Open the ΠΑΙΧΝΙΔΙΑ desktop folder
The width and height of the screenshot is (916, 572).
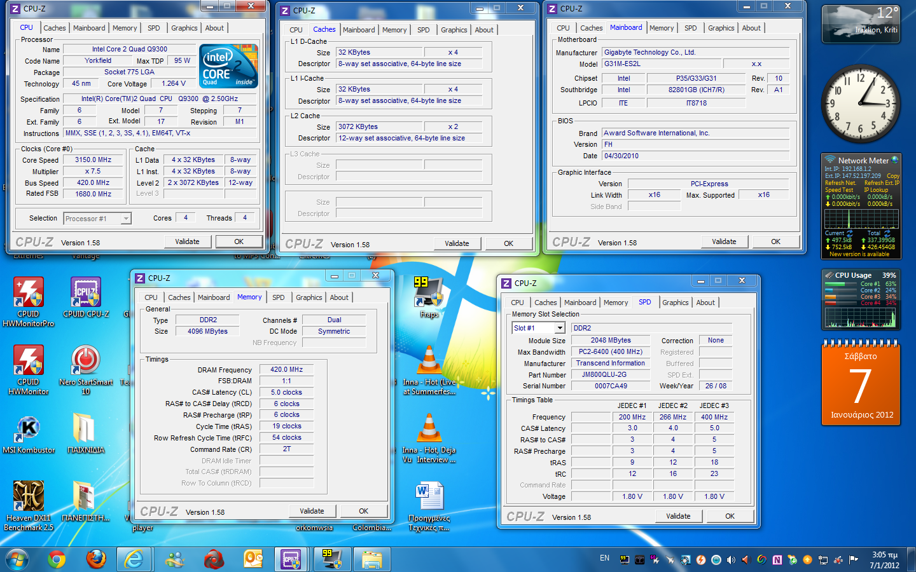coord(86,433)
